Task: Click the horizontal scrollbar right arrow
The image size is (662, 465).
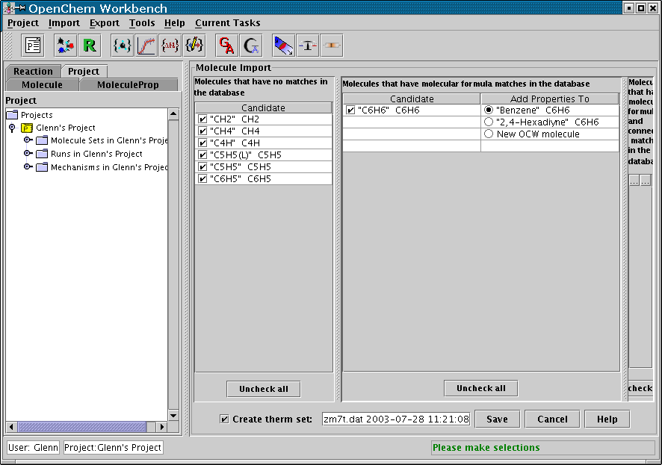Action: point(161,427)
